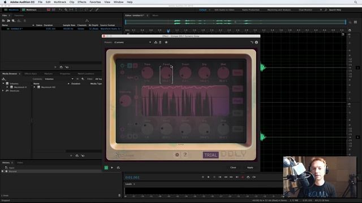The height and width of the screenshot is (203, 362).
Task: Show the spectral frequency display icon
Action: pyautogui.click(x=49, y=10)
